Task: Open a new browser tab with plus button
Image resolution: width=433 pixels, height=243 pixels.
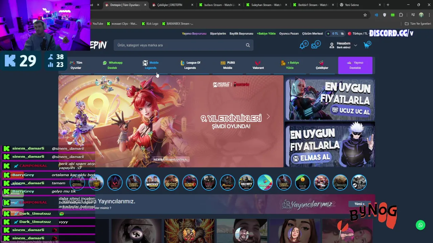Action: pos(388,5)
